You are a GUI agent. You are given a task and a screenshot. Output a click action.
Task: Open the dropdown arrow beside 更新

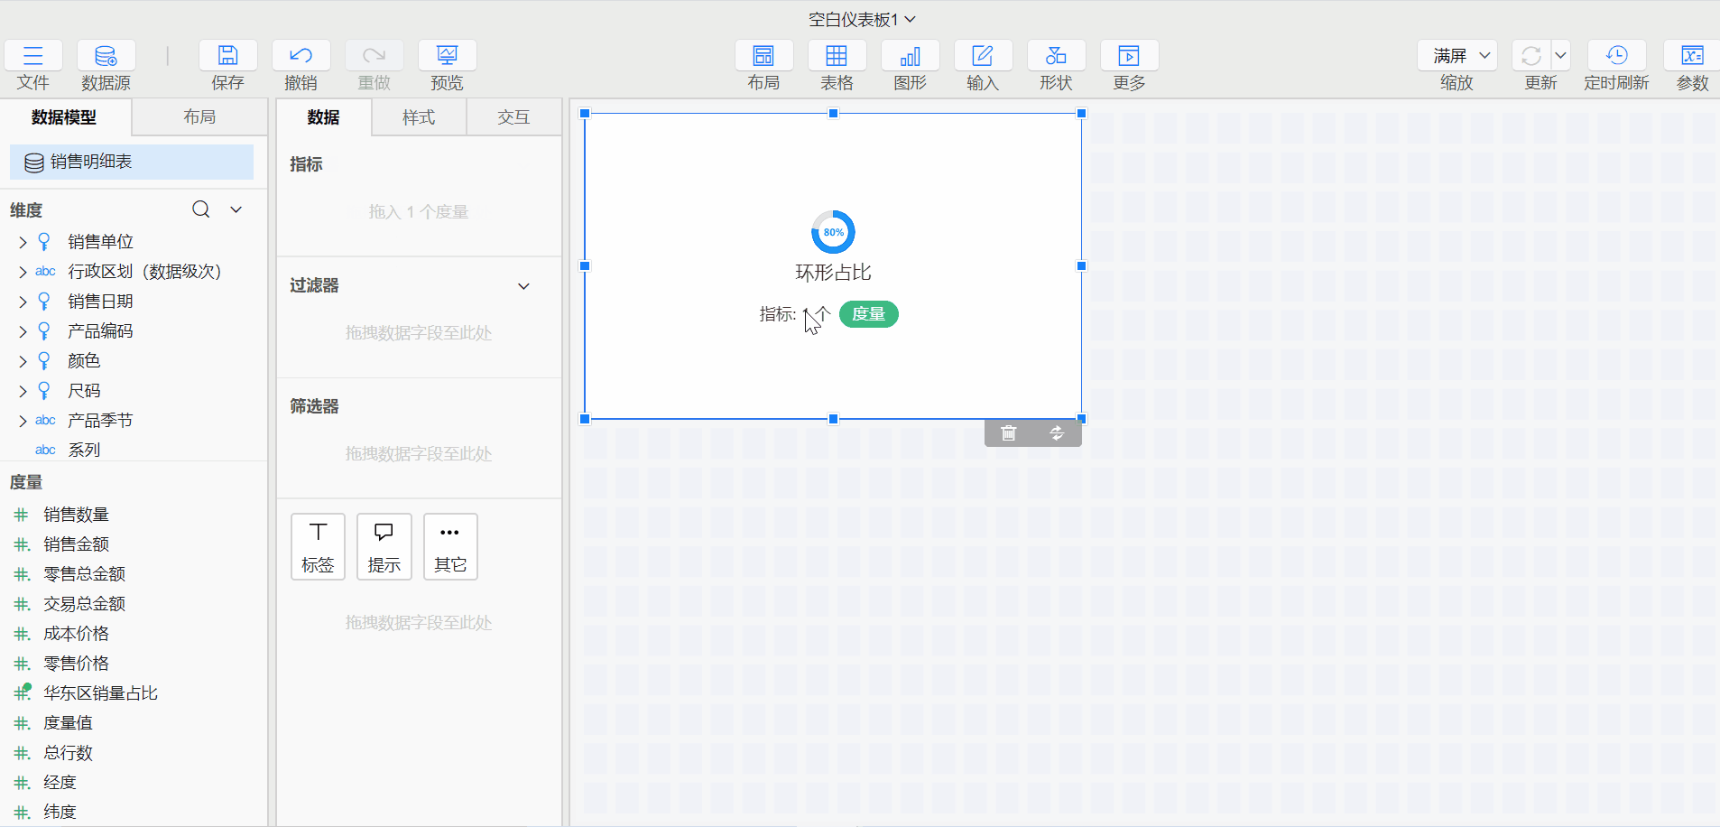click(1560, 56)
